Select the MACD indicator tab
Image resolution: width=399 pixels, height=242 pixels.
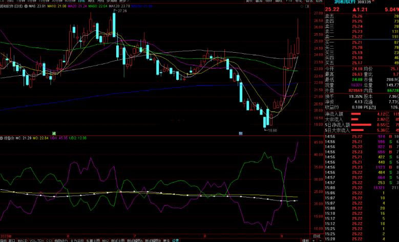tap(23, 240)
